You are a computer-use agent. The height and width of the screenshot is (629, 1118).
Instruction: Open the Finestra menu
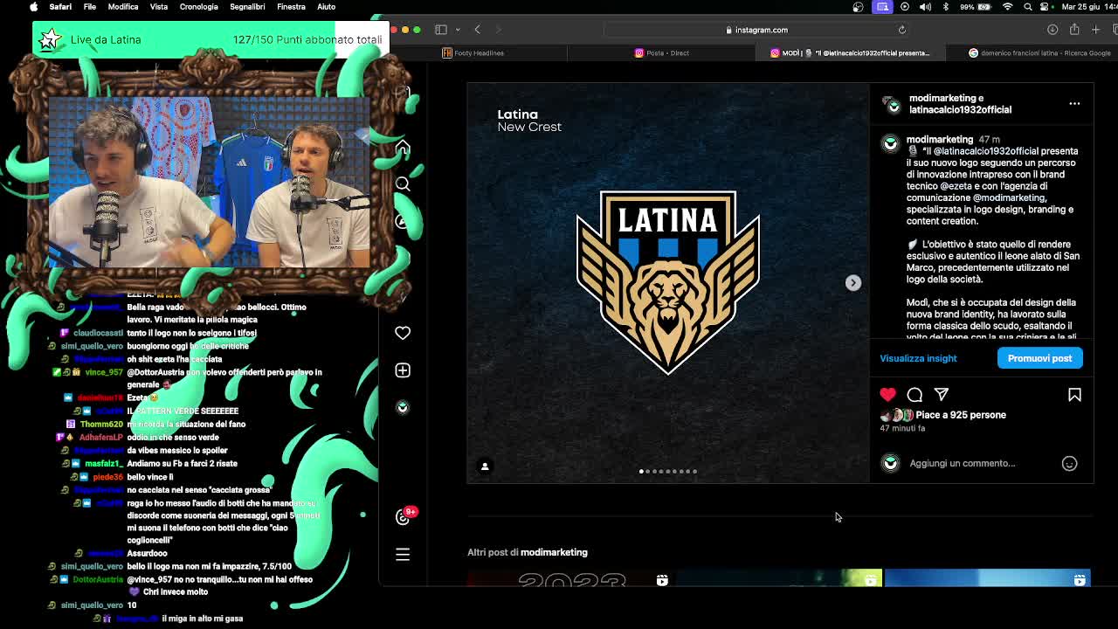pyautogui.click(x=291, y=7)
